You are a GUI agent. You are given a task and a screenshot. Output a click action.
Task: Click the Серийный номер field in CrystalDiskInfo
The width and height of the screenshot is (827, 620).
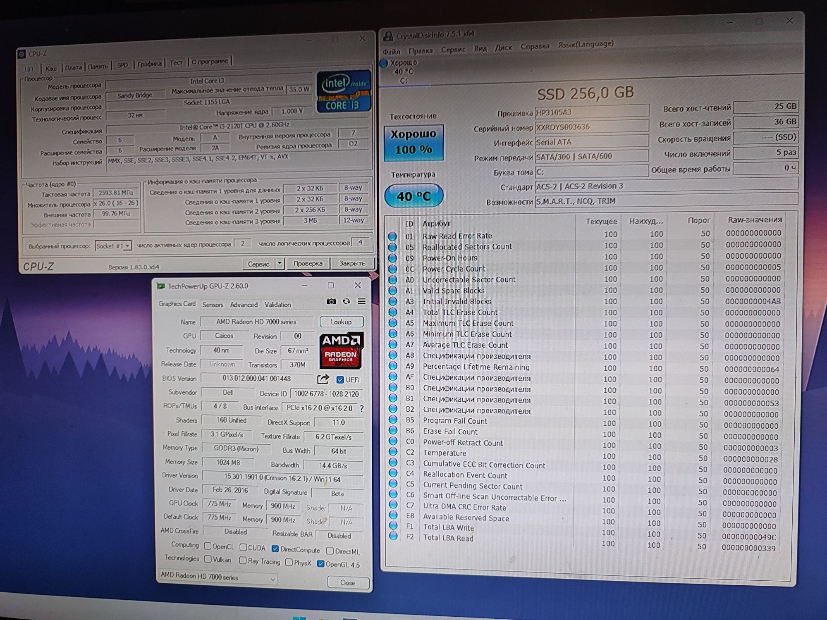tap(592, 126)
